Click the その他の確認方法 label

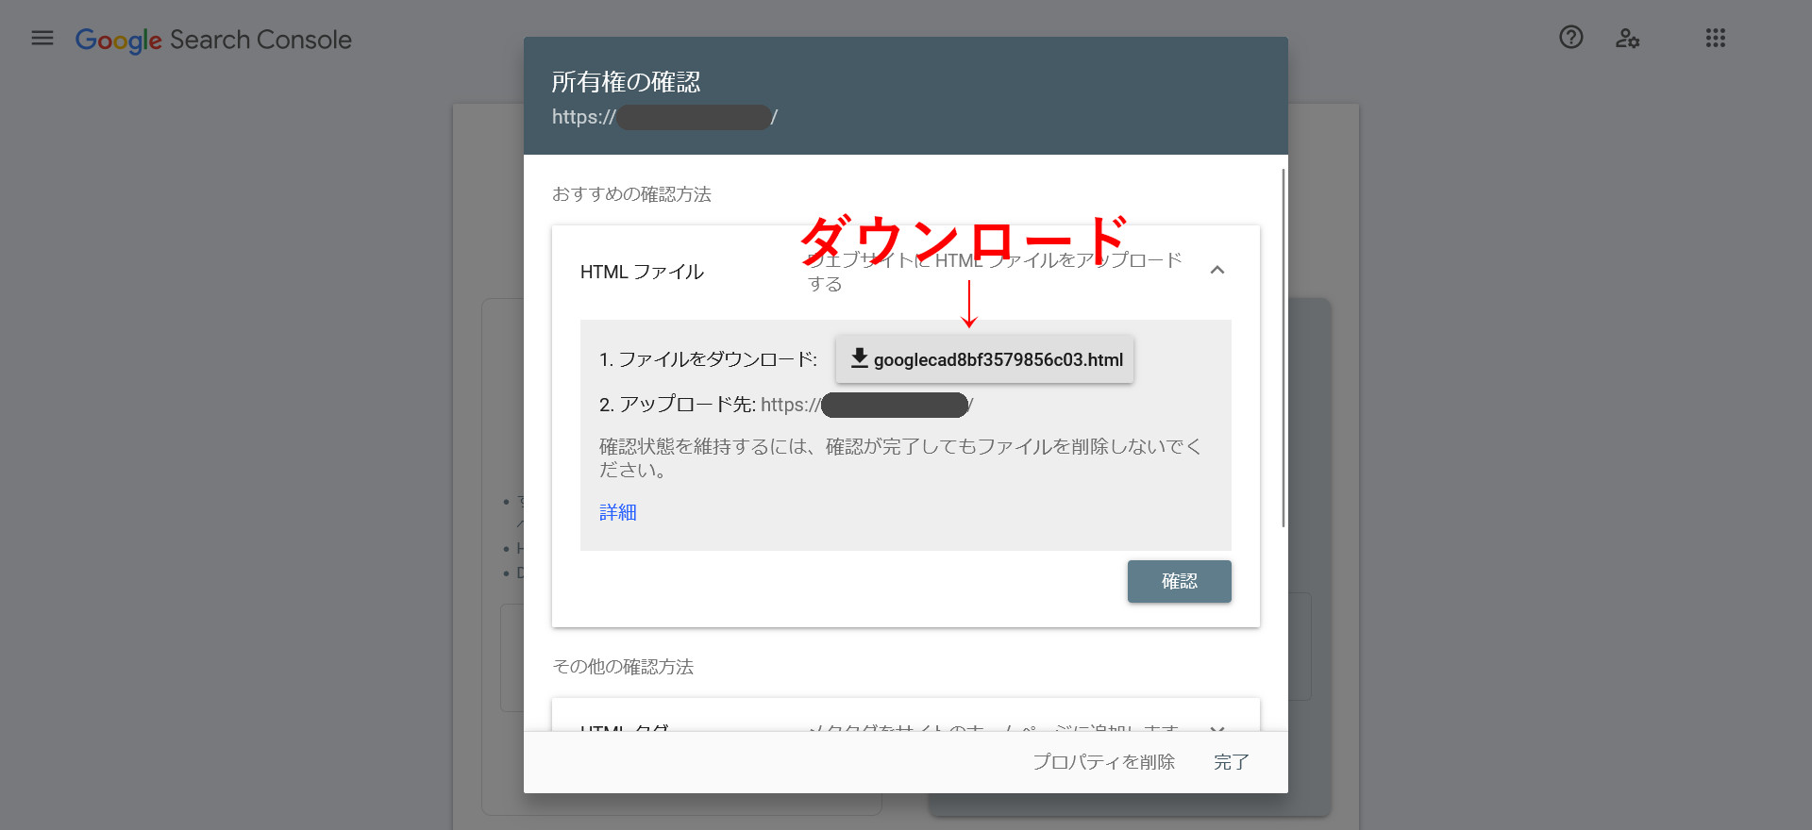pos(623,667)
